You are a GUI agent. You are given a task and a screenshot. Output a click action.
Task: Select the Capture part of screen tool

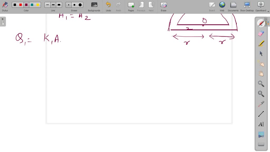[x=261, y=134]
